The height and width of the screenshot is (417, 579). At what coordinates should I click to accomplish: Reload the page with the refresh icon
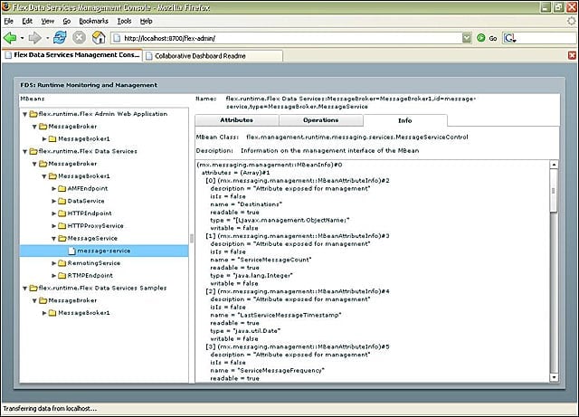coord(60,37)
